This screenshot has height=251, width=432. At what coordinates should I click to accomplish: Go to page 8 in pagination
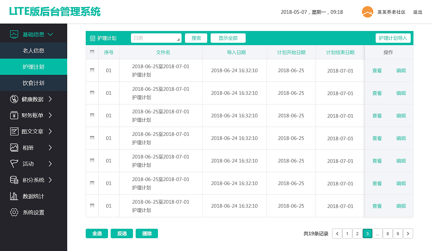click(387, 233)
